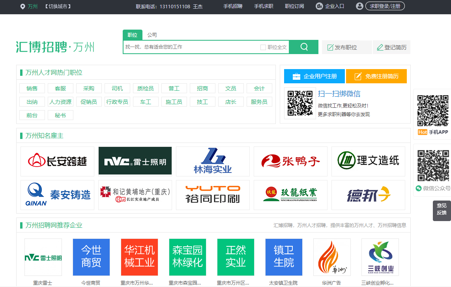
Task: Click 【切换城市】 to change city
Action: tap(58, 6)
